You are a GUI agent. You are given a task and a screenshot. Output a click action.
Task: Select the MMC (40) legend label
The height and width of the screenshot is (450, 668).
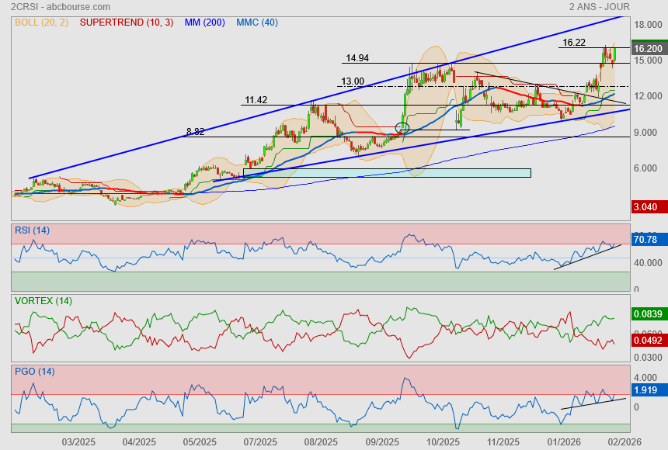256,22
